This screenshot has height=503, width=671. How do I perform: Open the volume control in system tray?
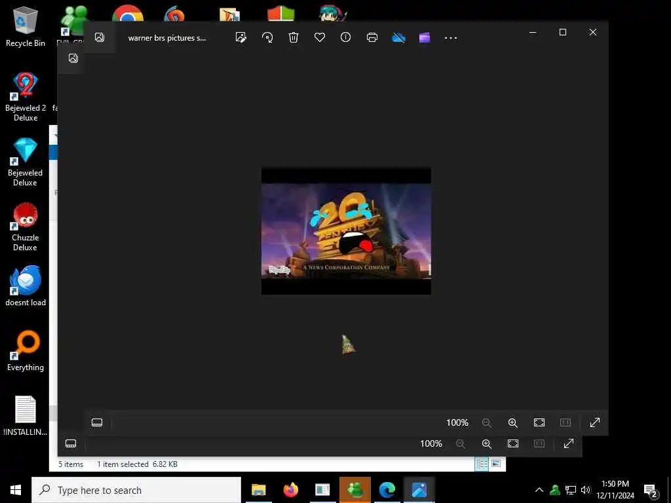pyautogui.click(x=585, y=490)
